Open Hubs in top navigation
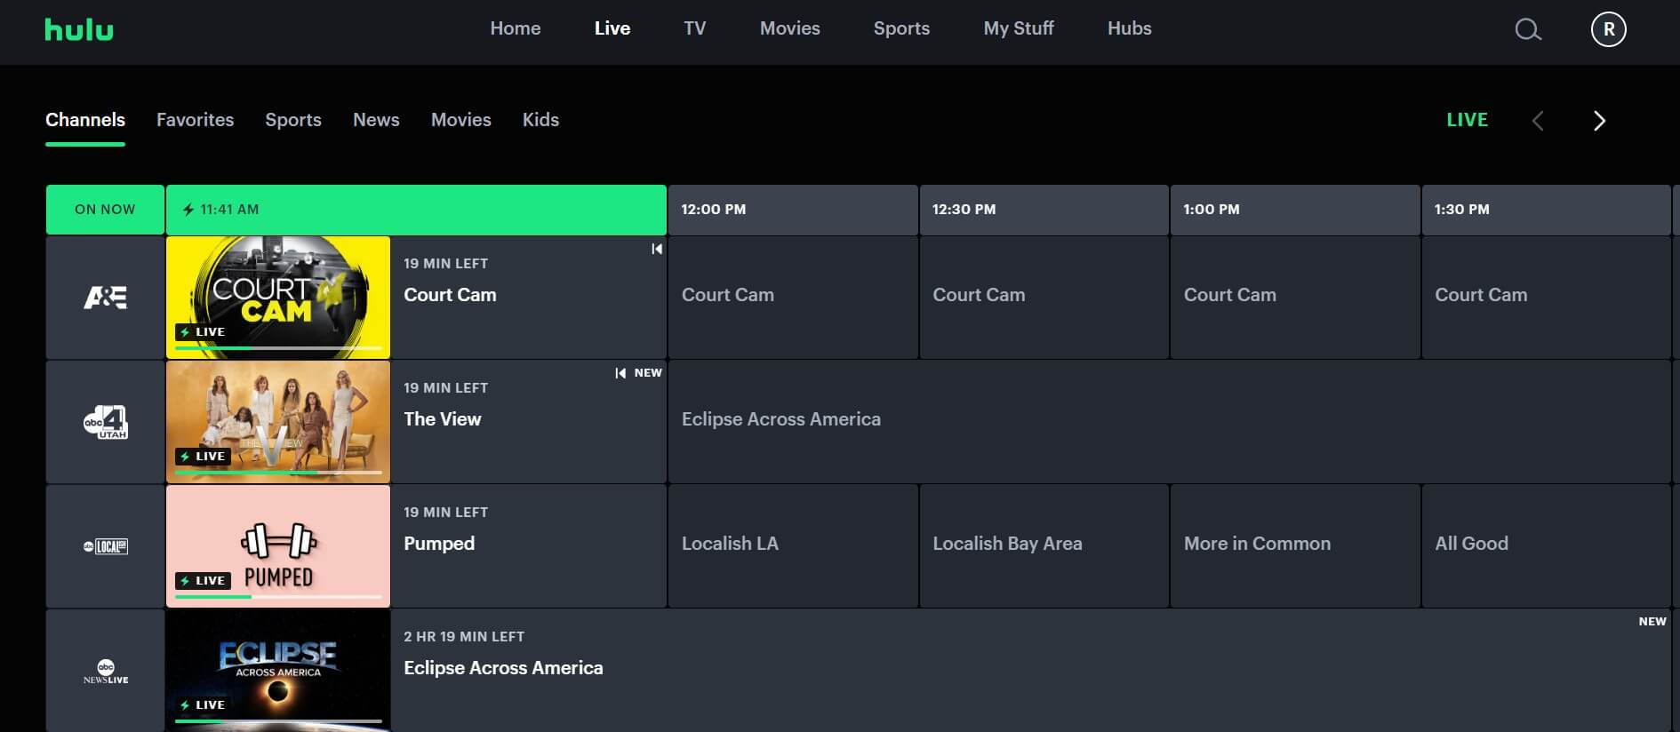The width and height of the screenshot is (1680, 732). [1129, 28]
